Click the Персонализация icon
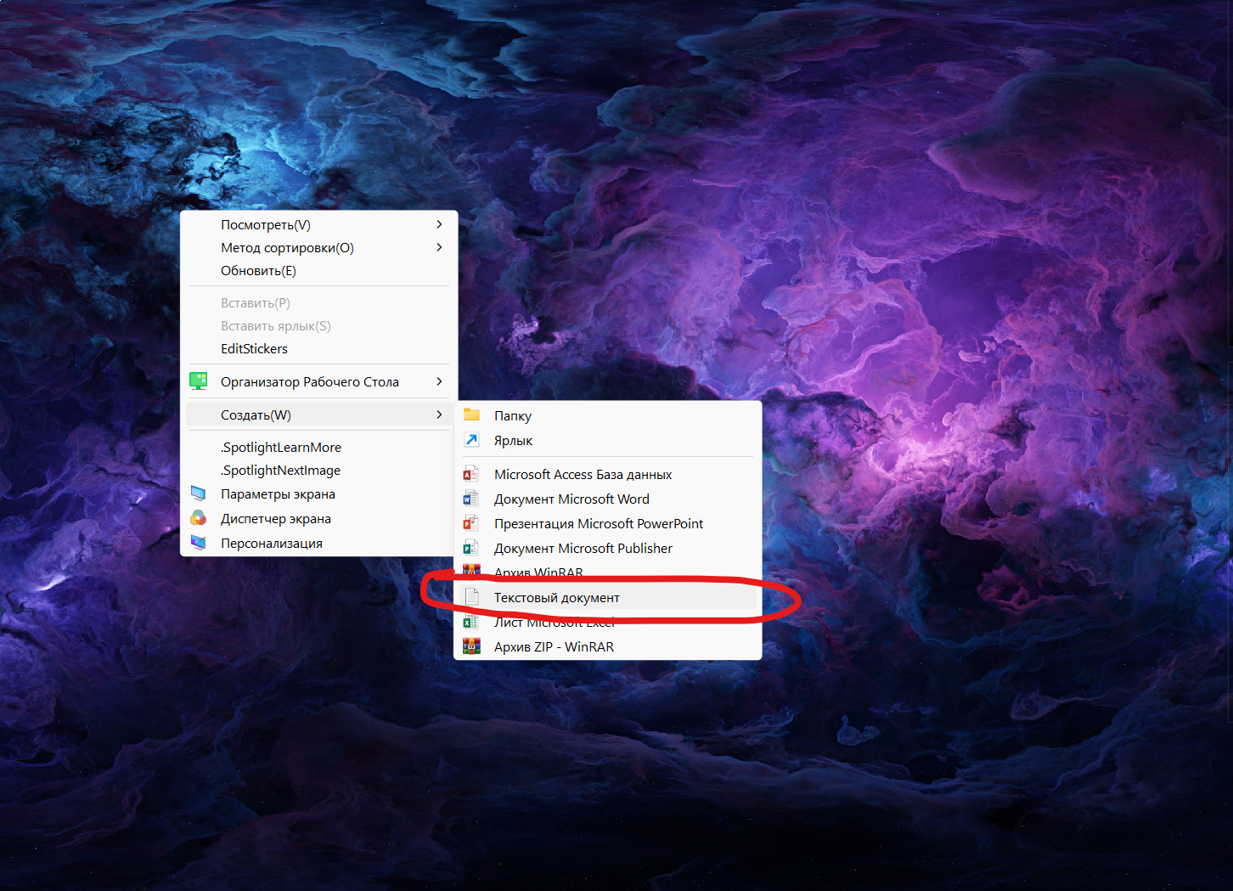The width and height of the screenshot is (1233, 891). [199, 542]
